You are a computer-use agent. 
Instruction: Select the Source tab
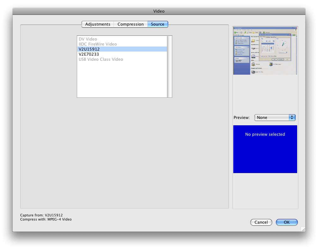158,24
